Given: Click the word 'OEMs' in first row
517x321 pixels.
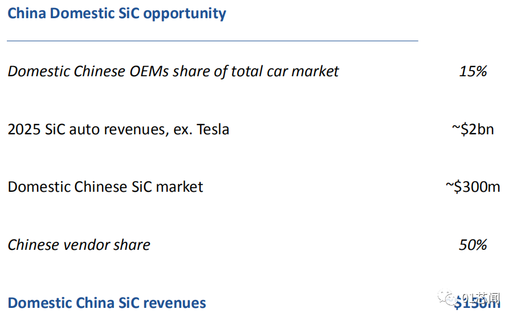Looking at the screenshot, I should (x=149, y=72).
